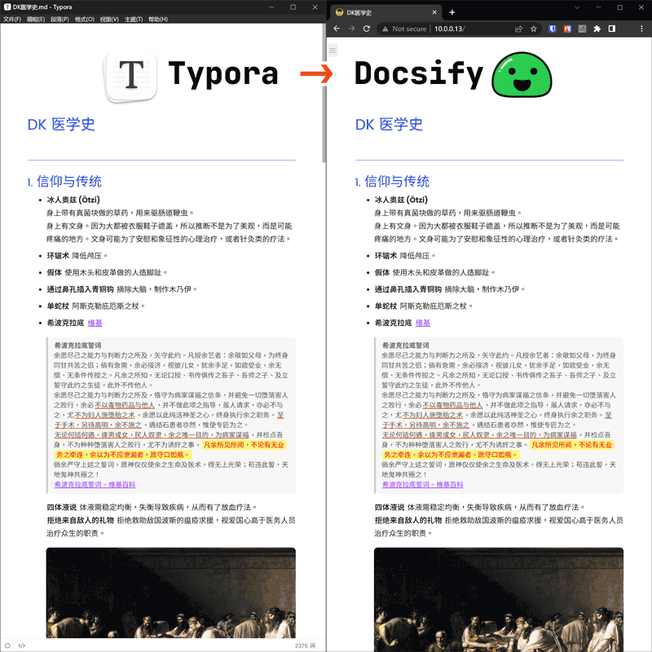
Task: Open the 段落(P) menu in Typora
Action: pyautogui.click(x=59, y=19)
